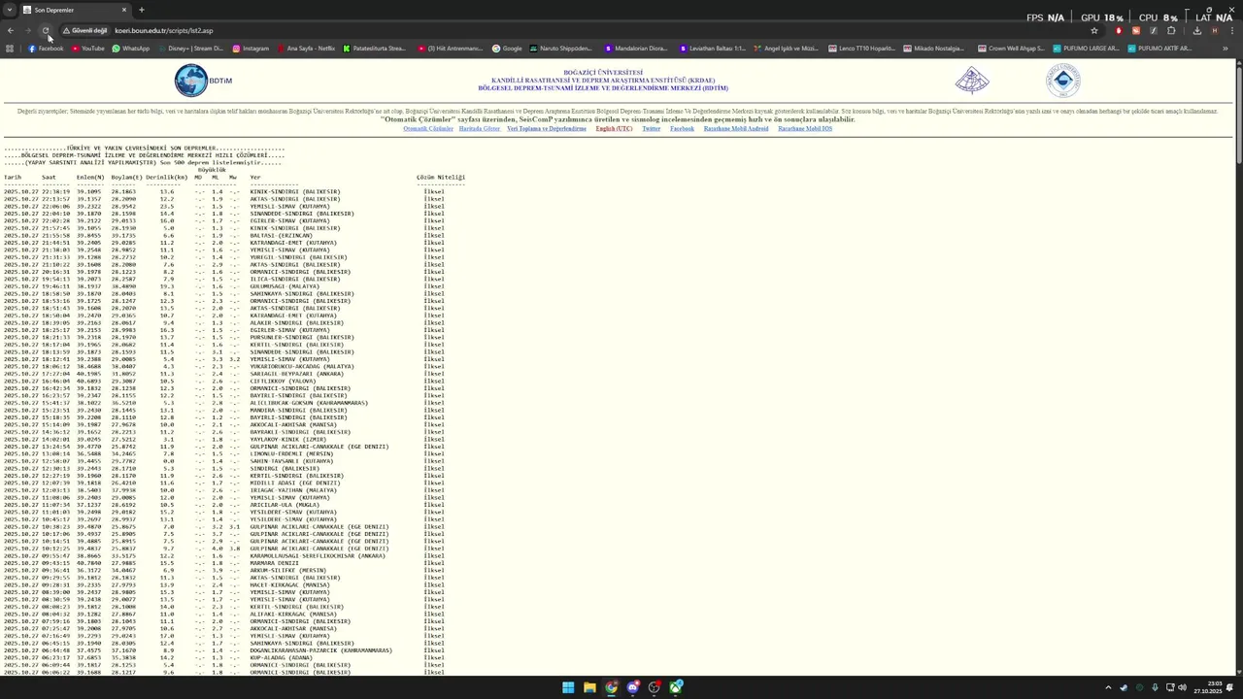
Task: Click the browser forward arrow
Action: click(x=28, y=30)
